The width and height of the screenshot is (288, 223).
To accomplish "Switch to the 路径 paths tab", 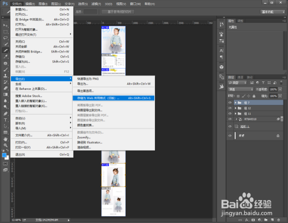I will [x=250, y=77].
